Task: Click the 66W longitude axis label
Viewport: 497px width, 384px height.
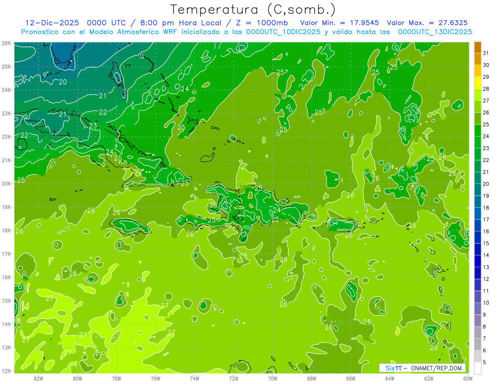Action: click(350, 378)
